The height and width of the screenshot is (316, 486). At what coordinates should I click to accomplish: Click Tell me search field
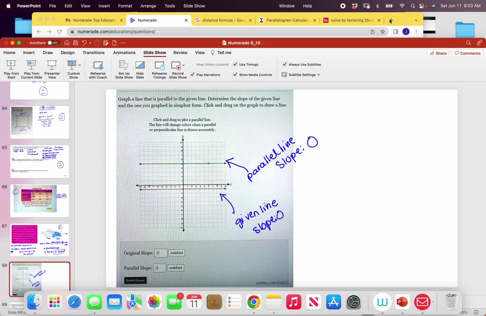(x=221, y=53)
